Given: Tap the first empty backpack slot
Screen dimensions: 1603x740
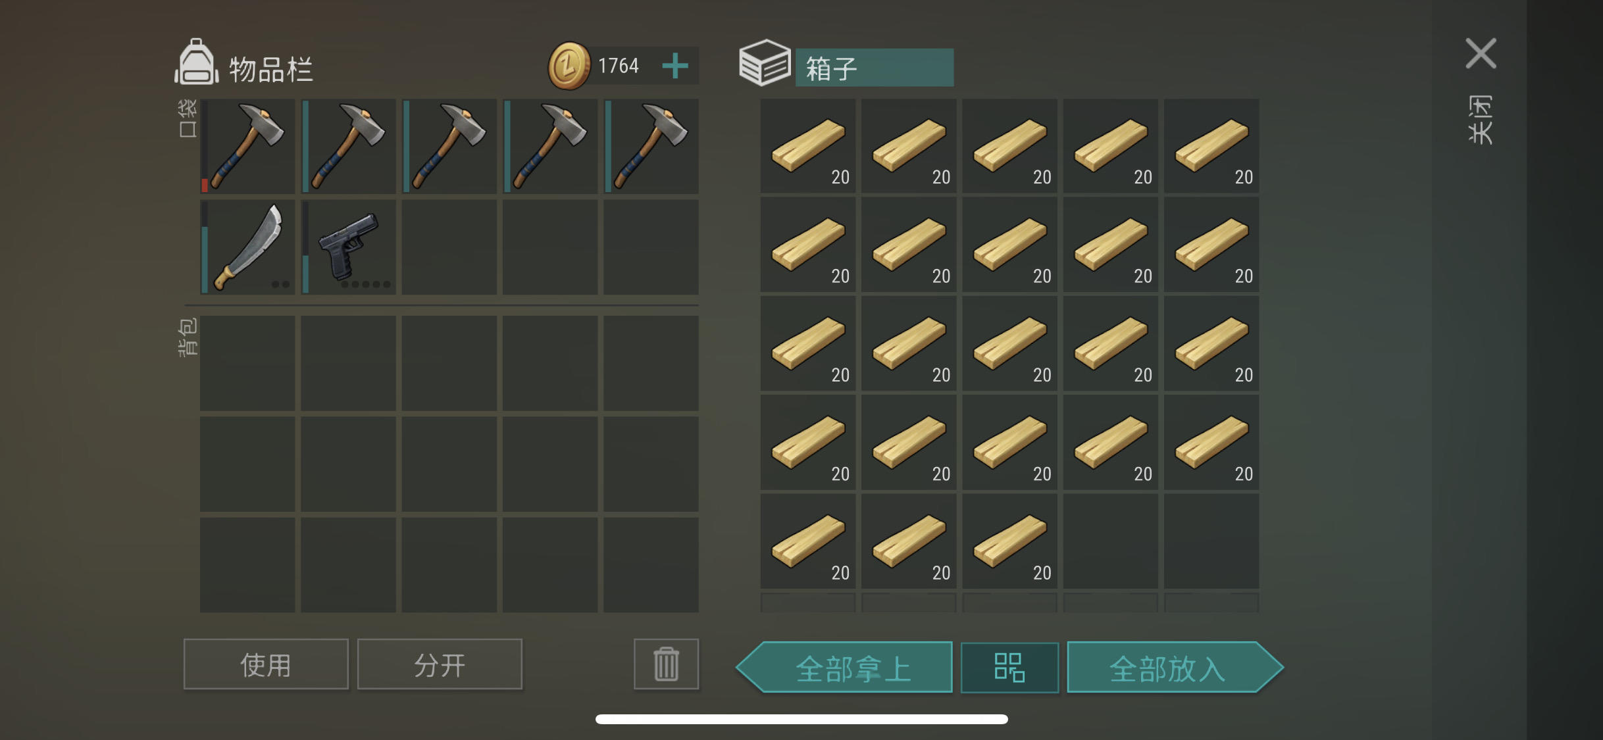Looking at the screenshot, I should 247,363.
